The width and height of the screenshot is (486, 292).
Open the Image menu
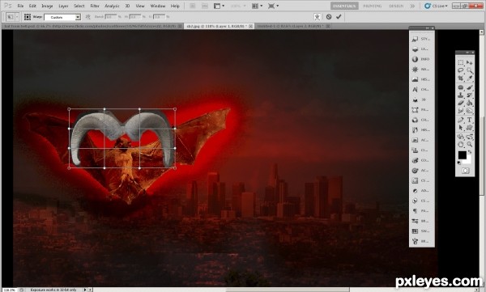coord(47,6)
